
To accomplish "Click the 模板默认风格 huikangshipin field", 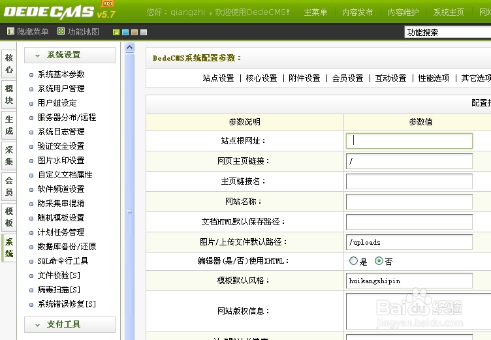I will click(x=409, y=281).
